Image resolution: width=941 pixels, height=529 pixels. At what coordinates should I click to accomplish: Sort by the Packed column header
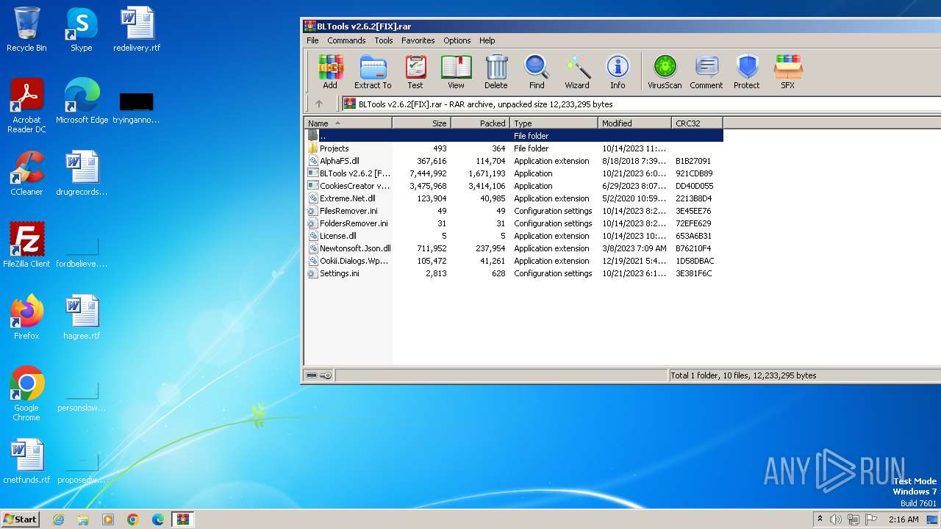point(481,123)
